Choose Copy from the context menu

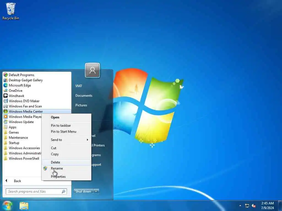coord(66,154)
